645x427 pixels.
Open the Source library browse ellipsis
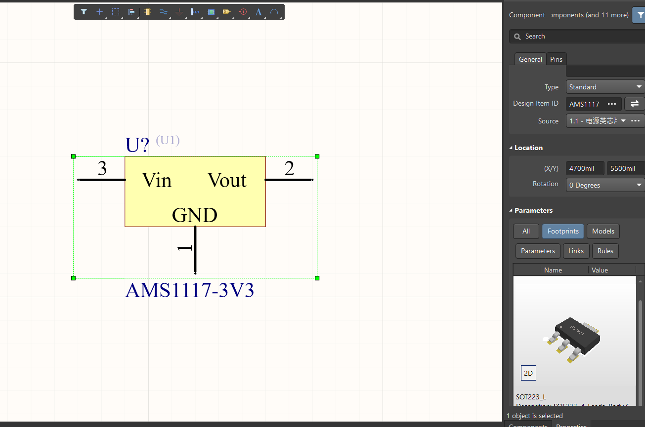[x=636, y=121]
